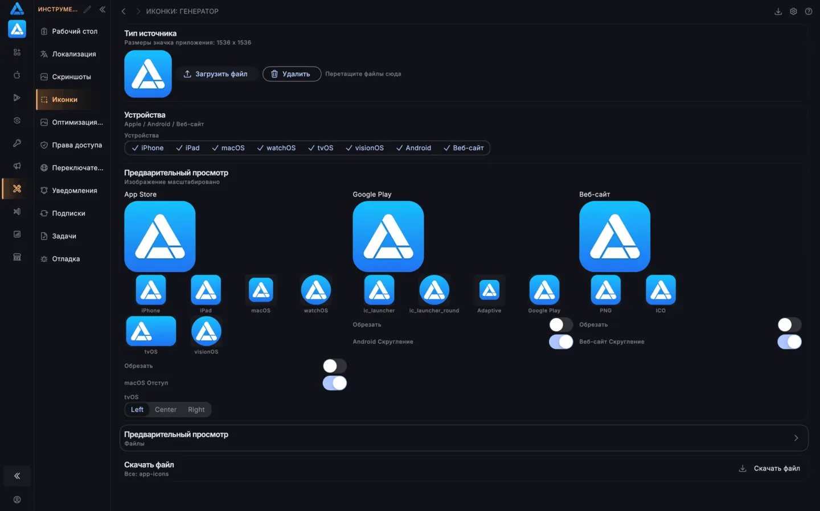This screenshot has height=511, width=820.
Task: Open Рабочий стол in the menu
Action: pos(72,31)
